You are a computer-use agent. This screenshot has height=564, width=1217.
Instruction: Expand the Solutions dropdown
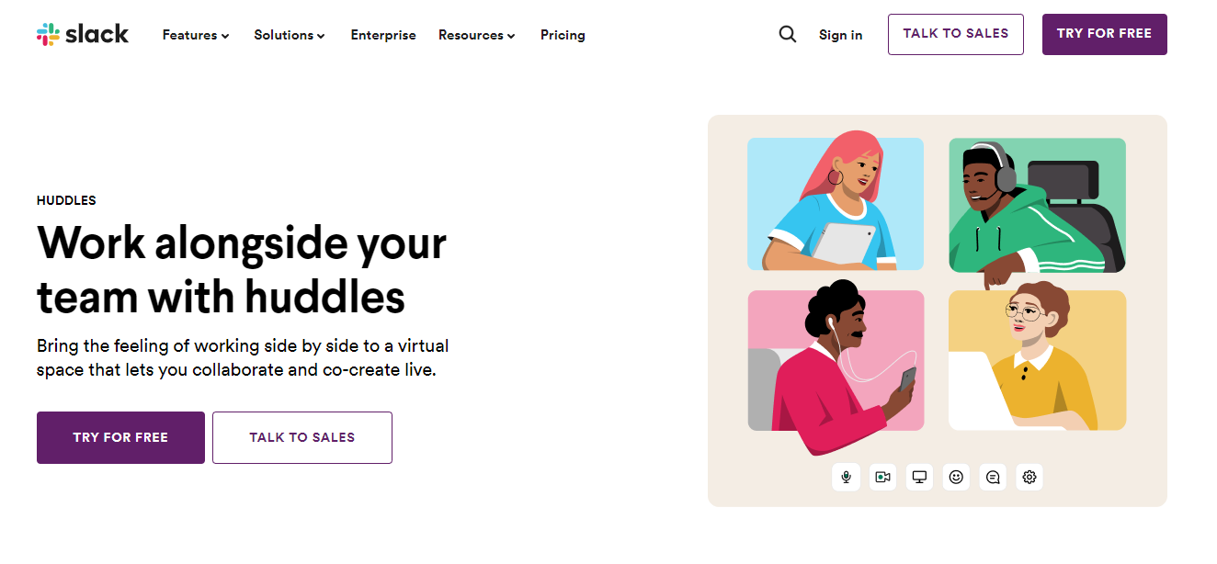point(290,35)
